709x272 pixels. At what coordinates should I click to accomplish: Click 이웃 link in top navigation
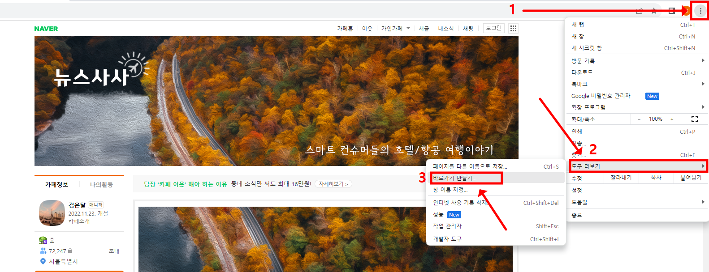pos(367,28)
